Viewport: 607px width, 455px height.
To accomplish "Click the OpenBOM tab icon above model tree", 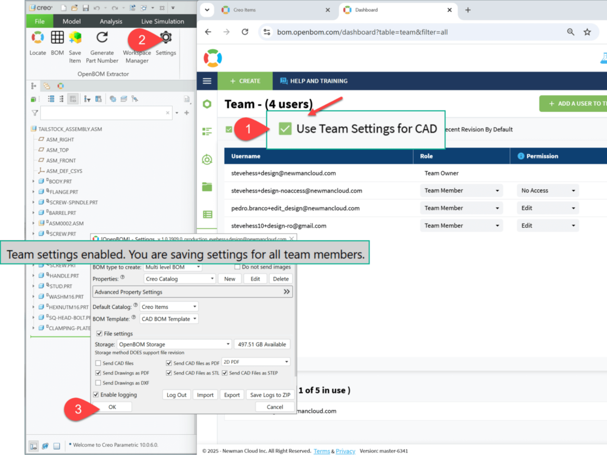I will [x=61, y=86].
